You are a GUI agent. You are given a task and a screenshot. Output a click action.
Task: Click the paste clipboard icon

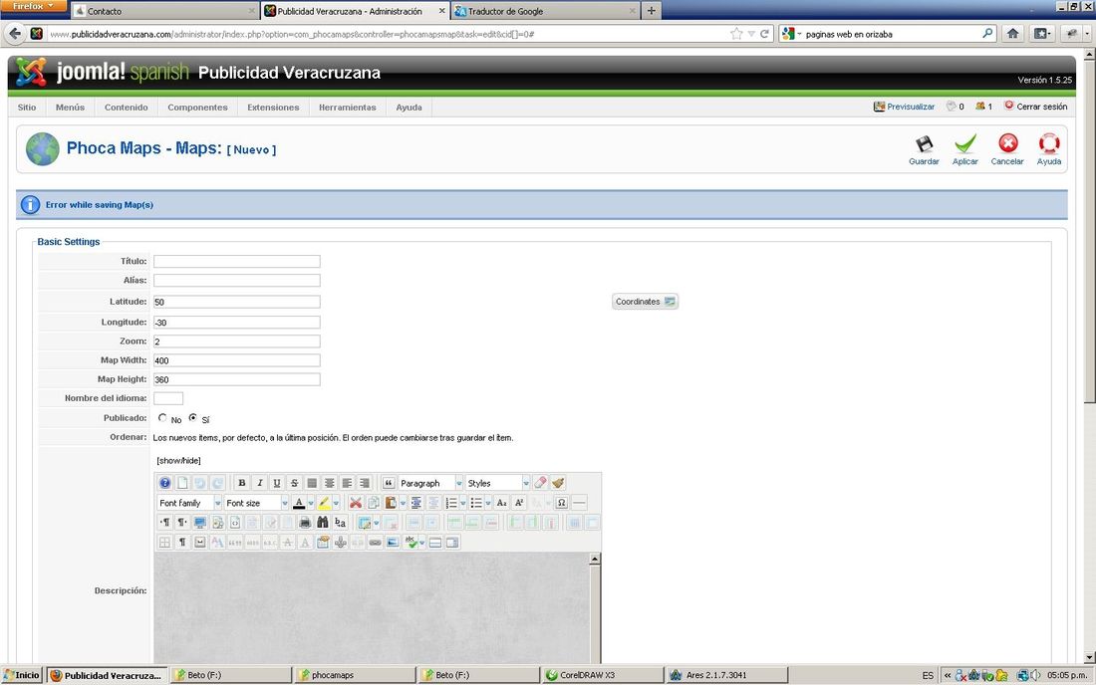pos(391,503)
